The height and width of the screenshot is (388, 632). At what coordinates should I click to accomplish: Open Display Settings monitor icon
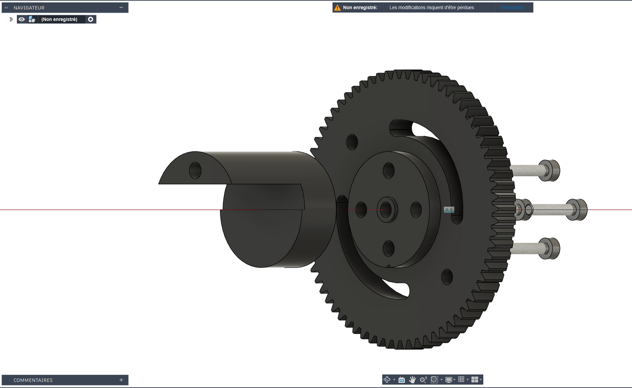pos(449,380)
